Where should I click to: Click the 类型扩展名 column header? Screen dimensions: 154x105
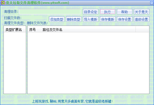(15, 30)
